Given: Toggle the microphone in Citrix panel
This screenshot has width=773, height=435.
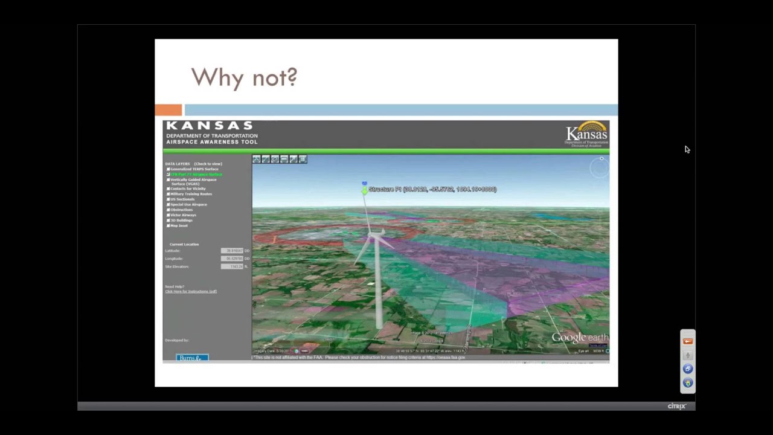Looking at the screenshot, I should pos(687,355).
